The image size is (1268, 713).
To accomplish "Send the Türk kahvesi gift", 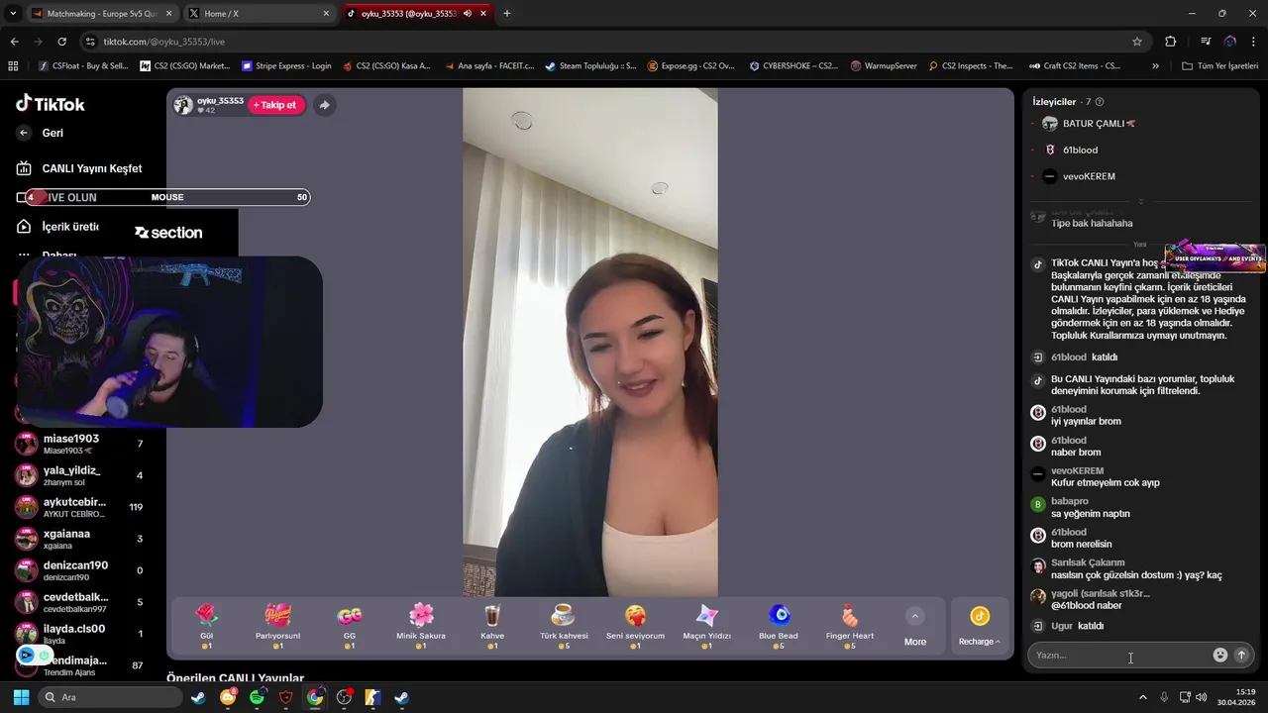I will [564, 626].
